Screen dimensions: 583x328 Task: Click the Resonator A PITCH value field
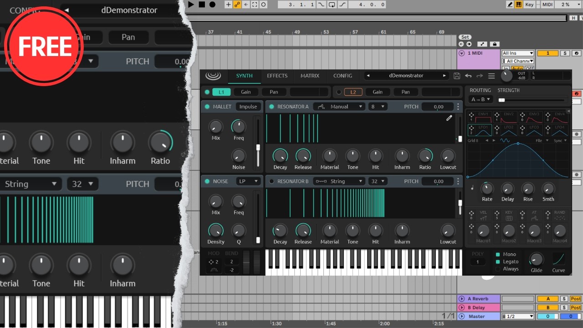438,107
